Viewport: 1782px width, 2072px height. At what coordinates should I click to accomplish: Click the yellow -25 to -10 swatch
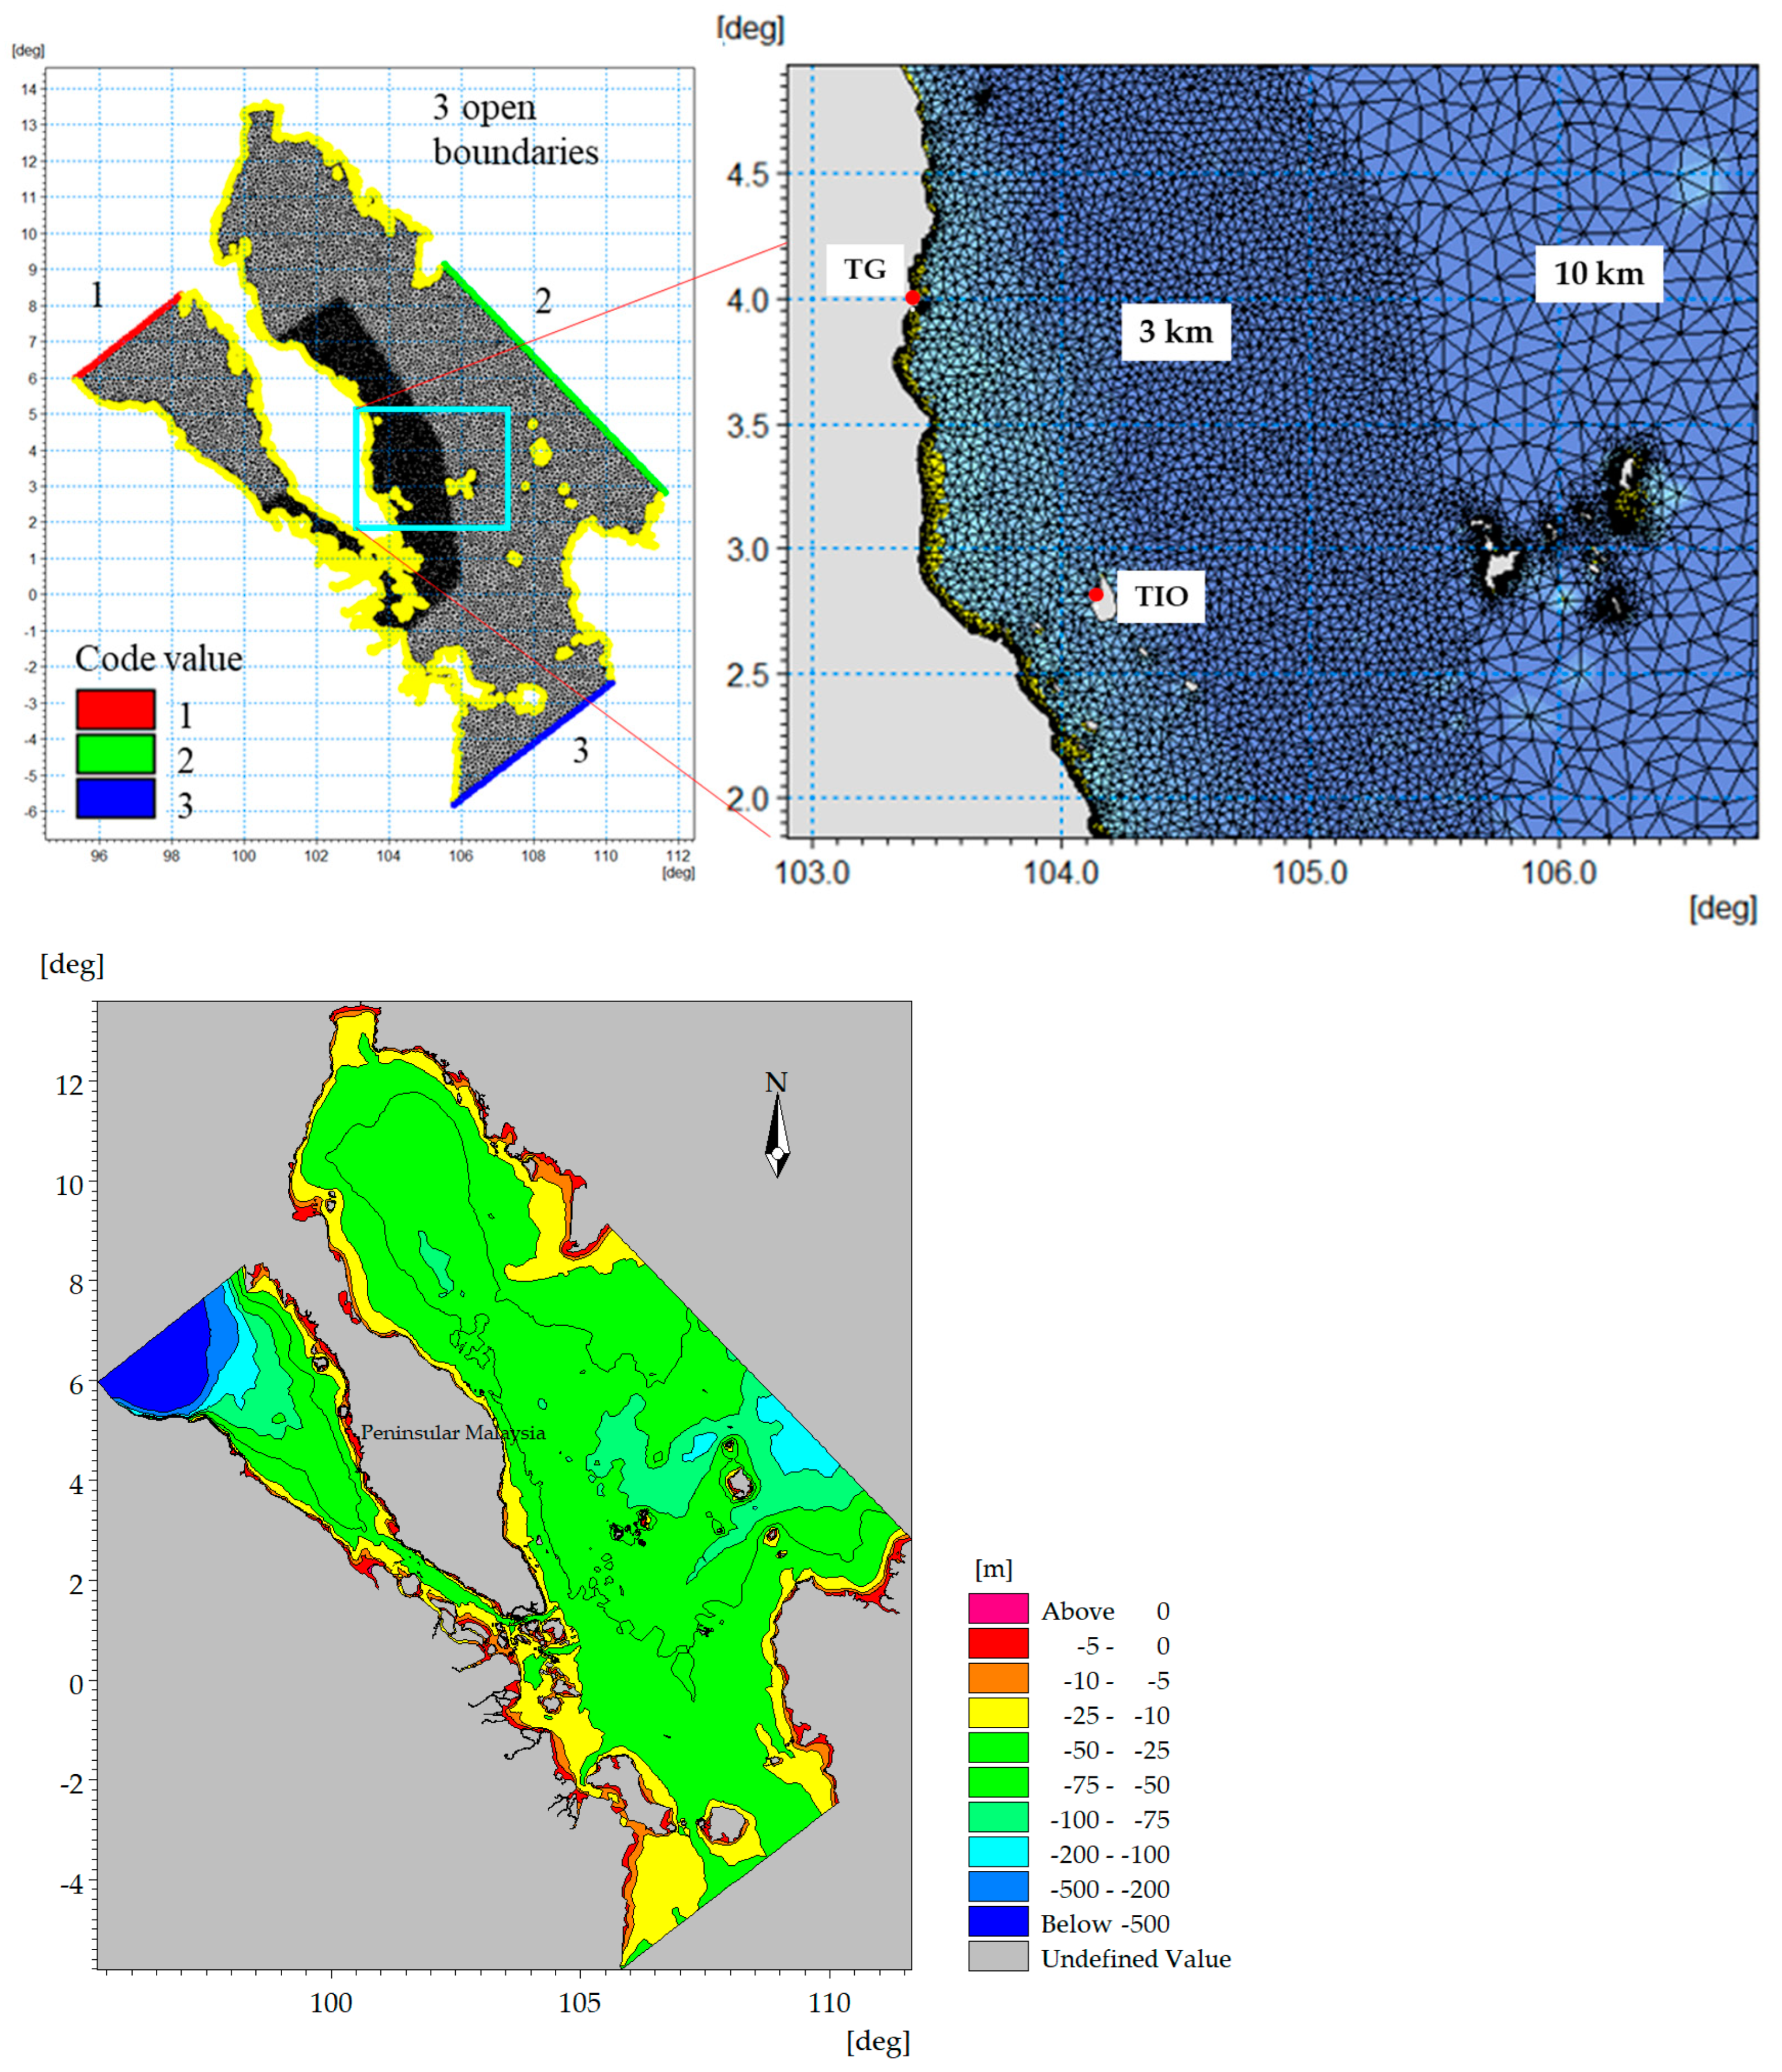[997, 1713]
